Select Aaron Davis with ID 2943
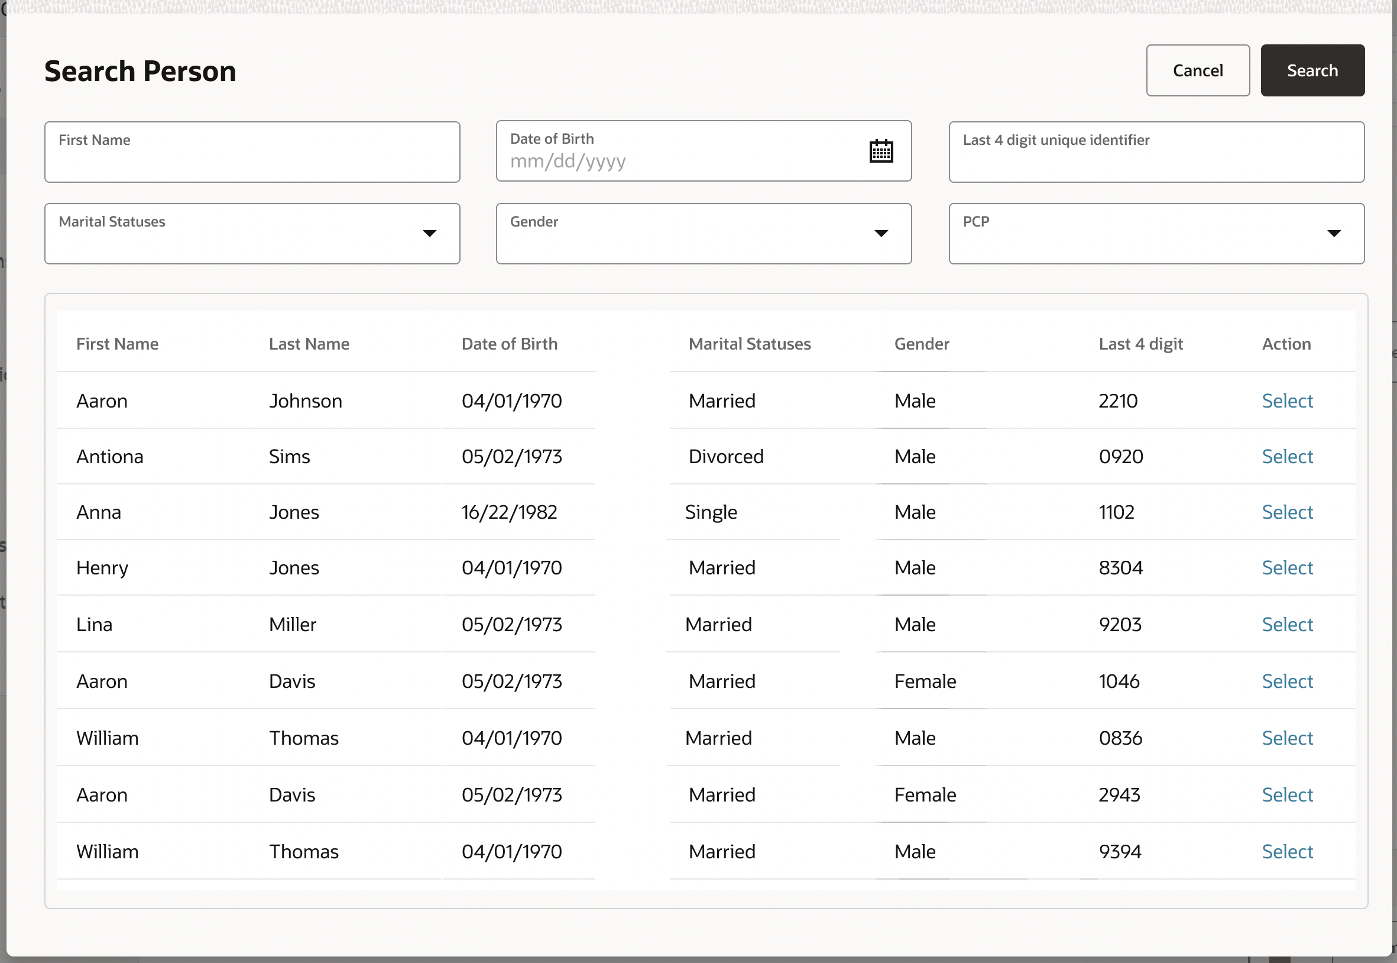 tap(1286, 794)
